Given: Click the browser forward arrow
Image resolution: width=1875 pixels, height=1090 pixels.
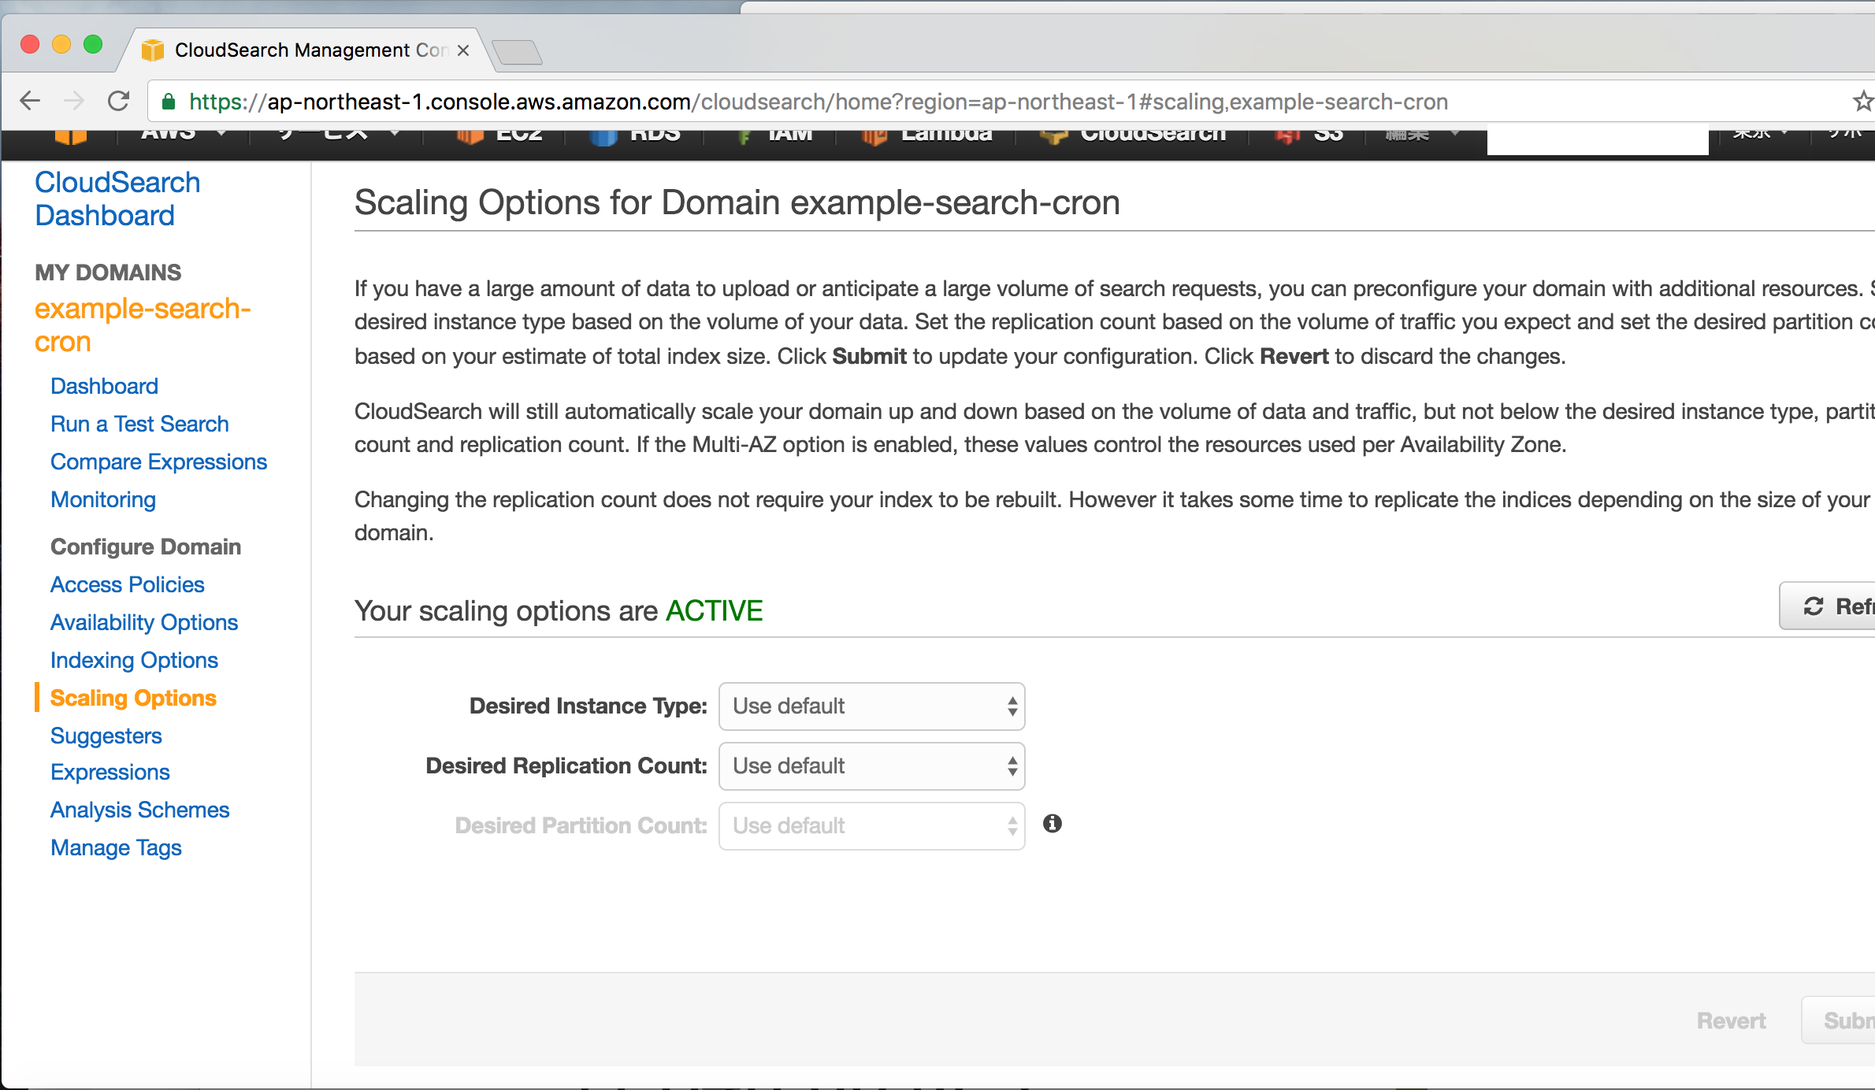Looking at the screenshot, I should point(73,101).
